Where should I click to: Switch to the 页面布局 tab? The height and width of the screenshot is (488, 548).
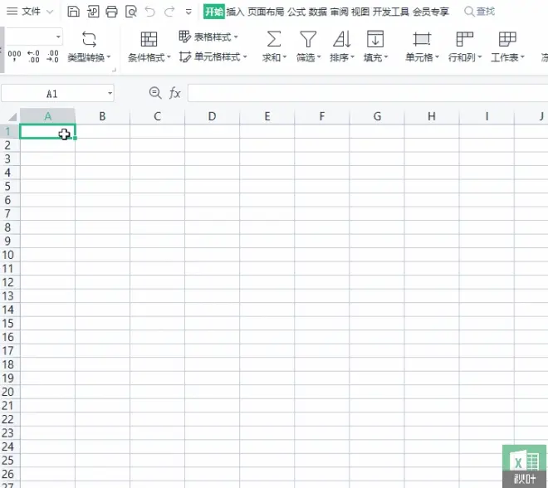coord(266,12)
